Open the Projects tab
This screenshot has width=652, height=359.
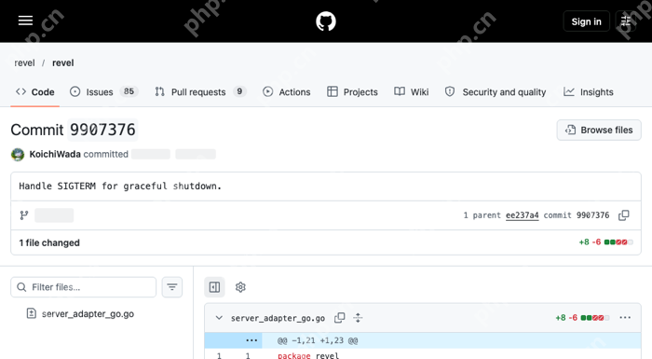pos(352,92)
